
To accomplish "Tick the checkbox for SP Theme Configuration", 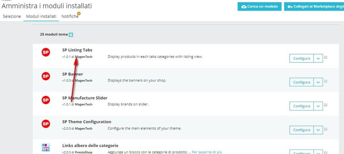I will click(325, 129).
